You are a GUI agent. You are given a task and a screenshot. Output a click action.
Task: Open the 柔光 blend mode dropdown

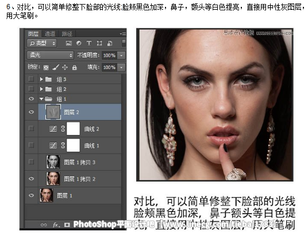tap(50, 55)
